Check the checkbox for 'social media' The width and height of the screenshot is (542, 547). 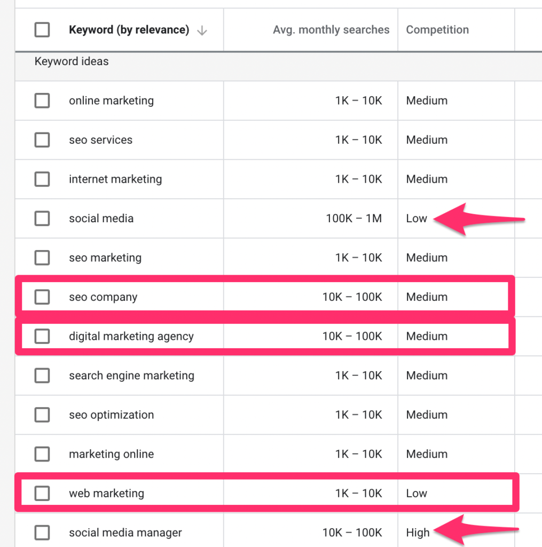pos(42,218)
